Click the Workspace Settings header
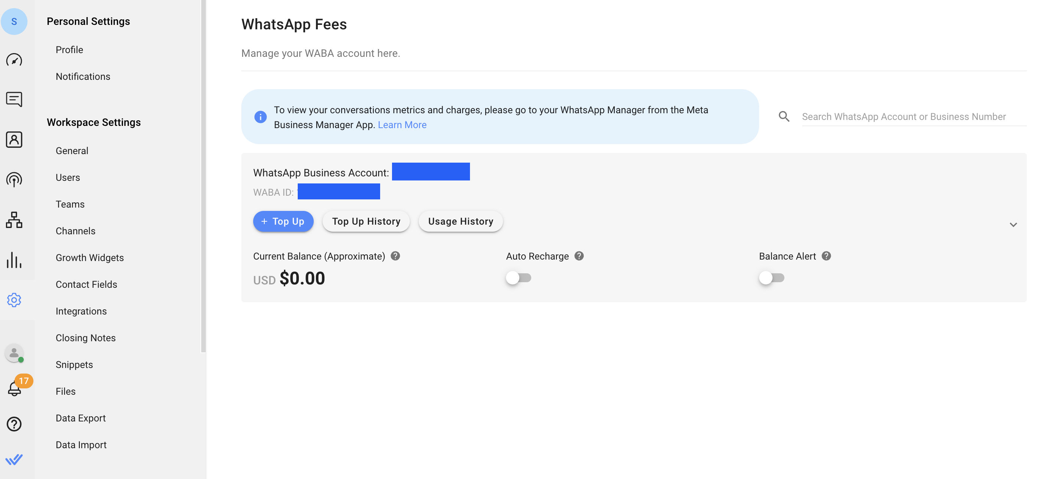The width and height of the screenshot is (1058, 479). tap(94, 123)
